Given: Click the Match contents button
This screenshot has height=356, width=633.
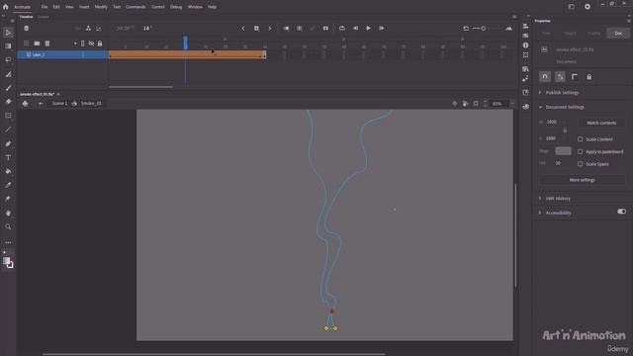Looking at the screenshot, I should (x=601, y=123).
